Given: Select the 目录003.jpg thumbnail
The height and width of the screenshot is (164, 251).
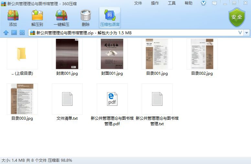Looking at the screenshot, I should coord(22,99).
